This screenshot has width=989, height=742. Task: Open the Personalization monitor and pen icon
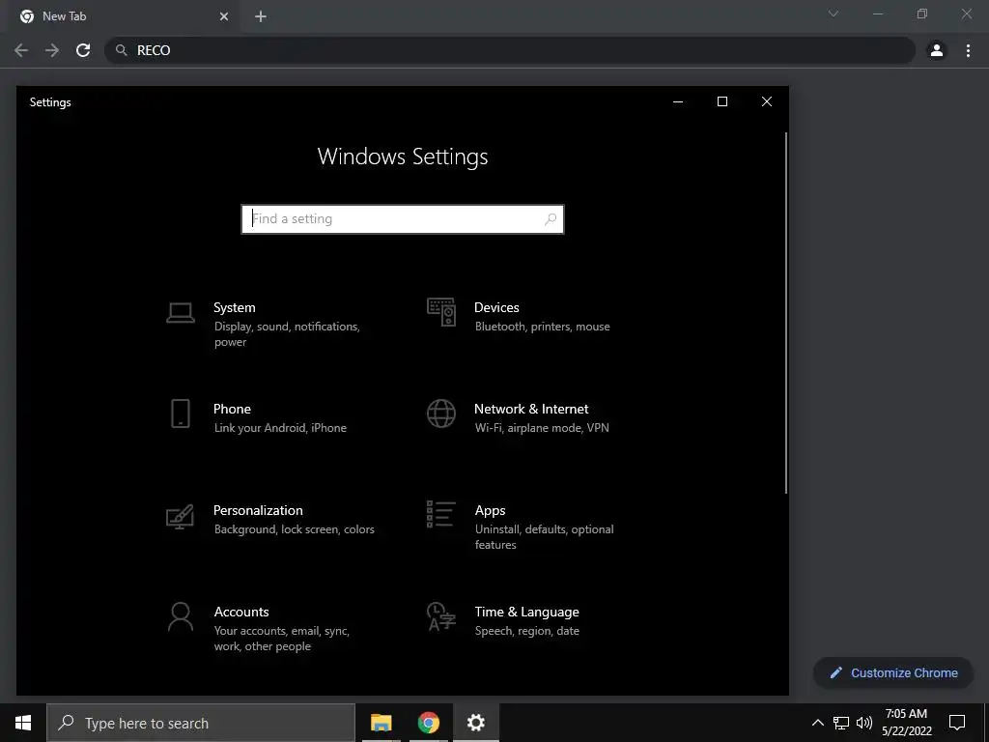coord(181,516)
